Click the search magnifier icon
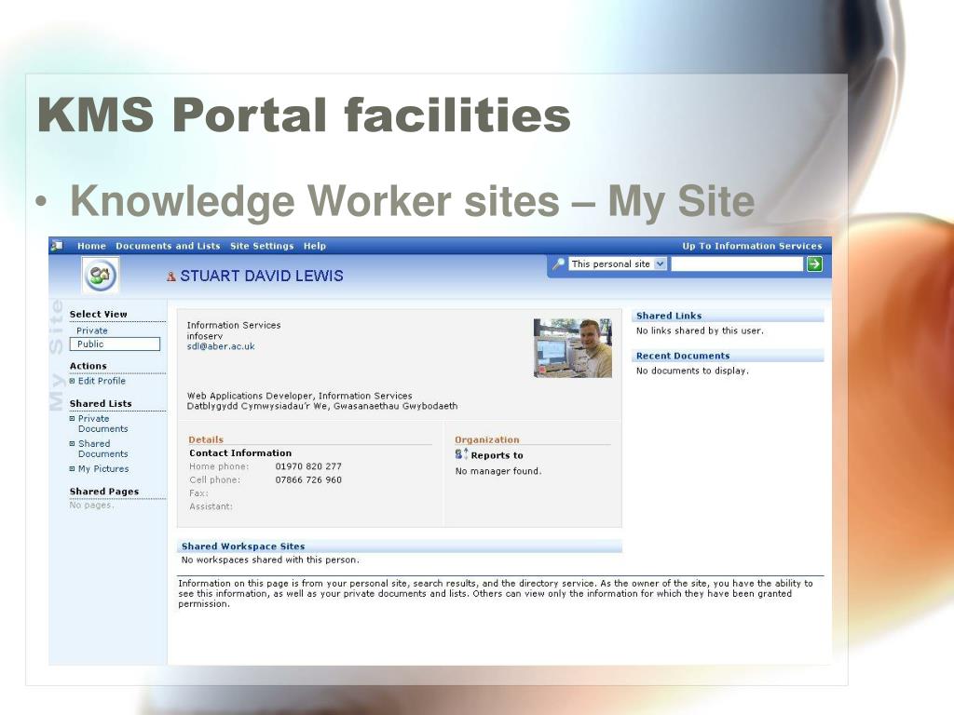Viewport: 954px width, 715px height. [558, 263]
